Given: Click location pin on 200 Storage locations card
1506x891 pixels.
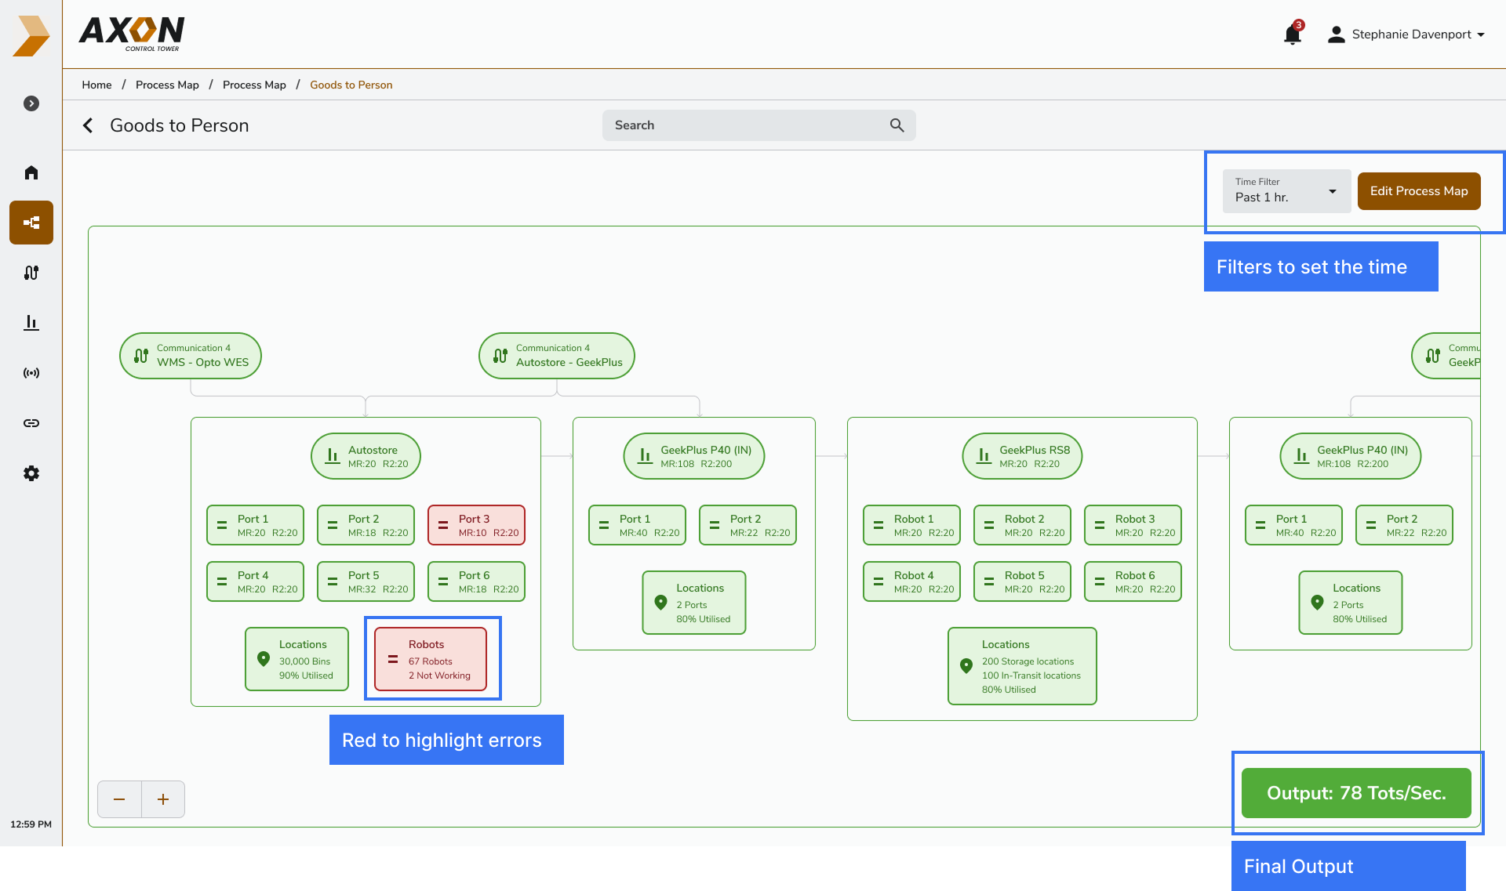Looking at the screenshot, I should coord(966,666).
